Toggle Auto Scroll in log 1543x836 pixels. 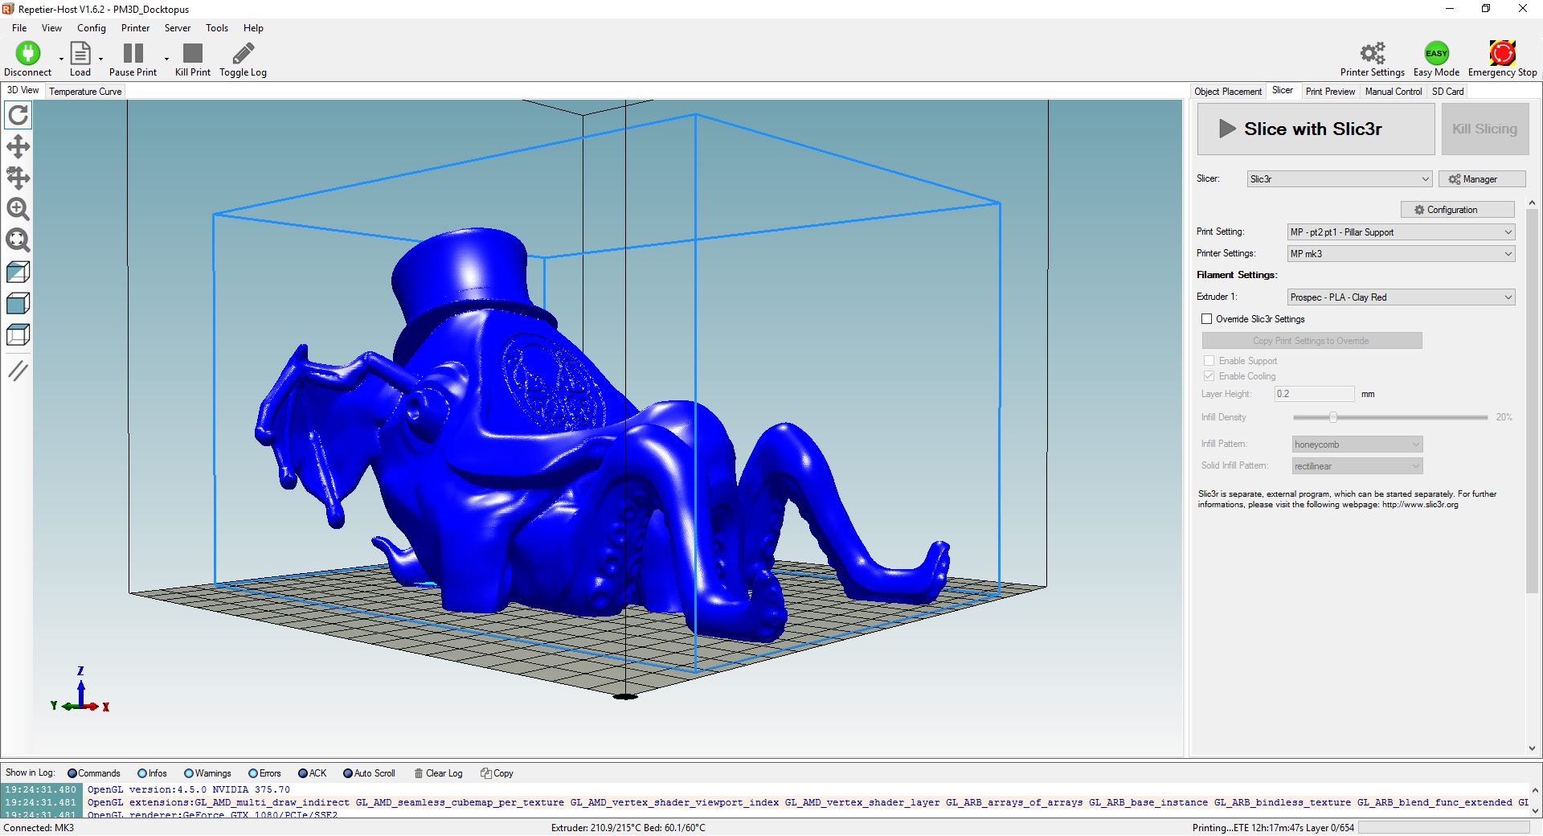tap(348, 773)
